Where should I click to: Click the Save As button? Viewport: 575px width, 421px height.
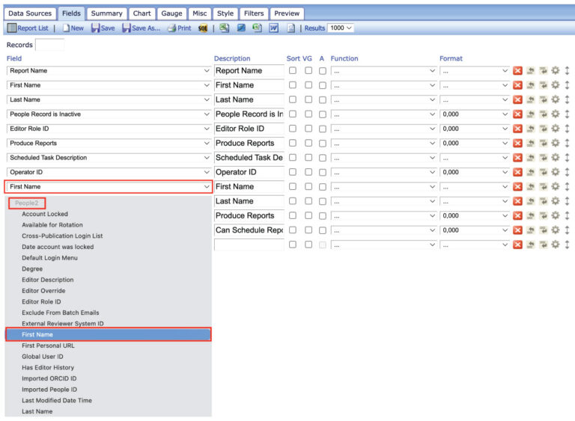[x=142, y=28]
